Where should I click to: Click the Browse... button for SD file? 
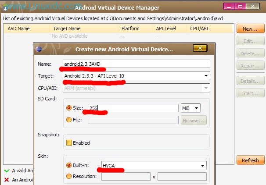(194, 120)
